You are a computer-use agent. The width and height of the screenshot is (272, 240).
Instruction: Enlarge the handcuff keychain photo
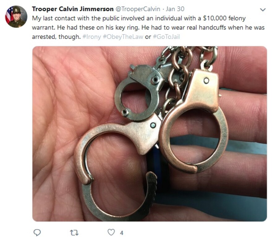[x=150, y=134]
